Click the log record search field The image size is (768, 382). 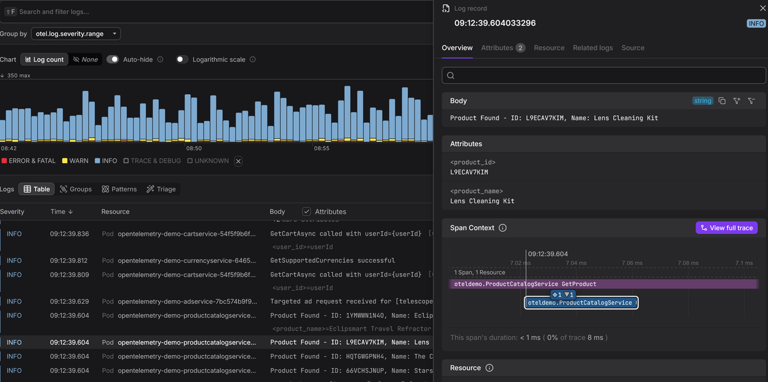coord(604,76)
